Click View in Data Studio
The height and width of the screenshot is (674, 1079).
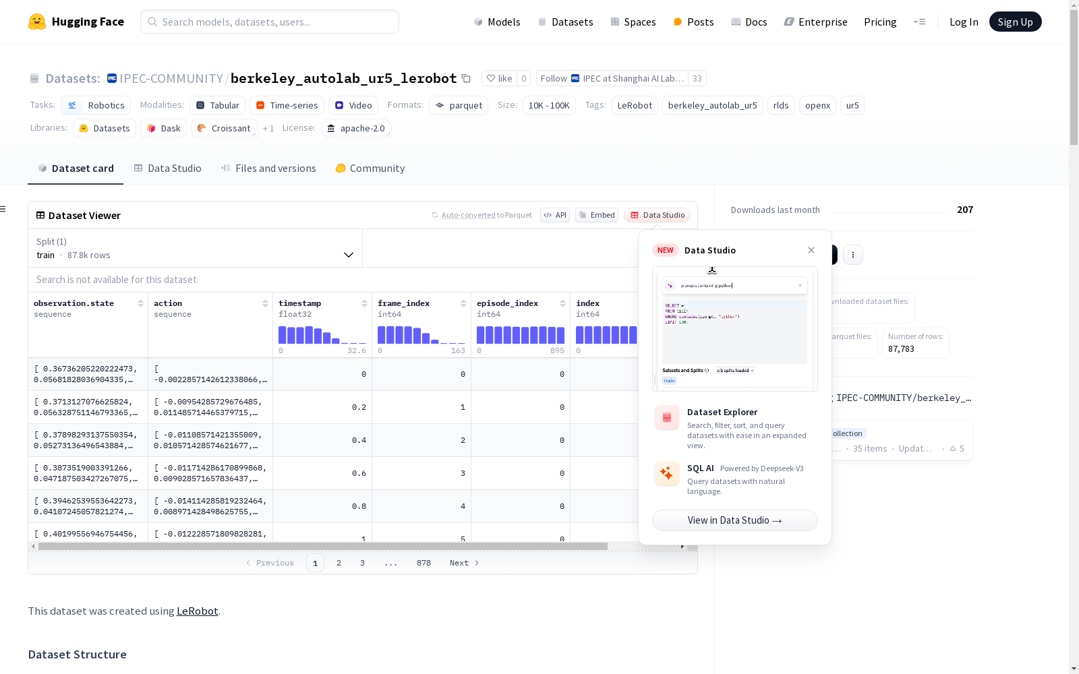click(x=735, y=520)
